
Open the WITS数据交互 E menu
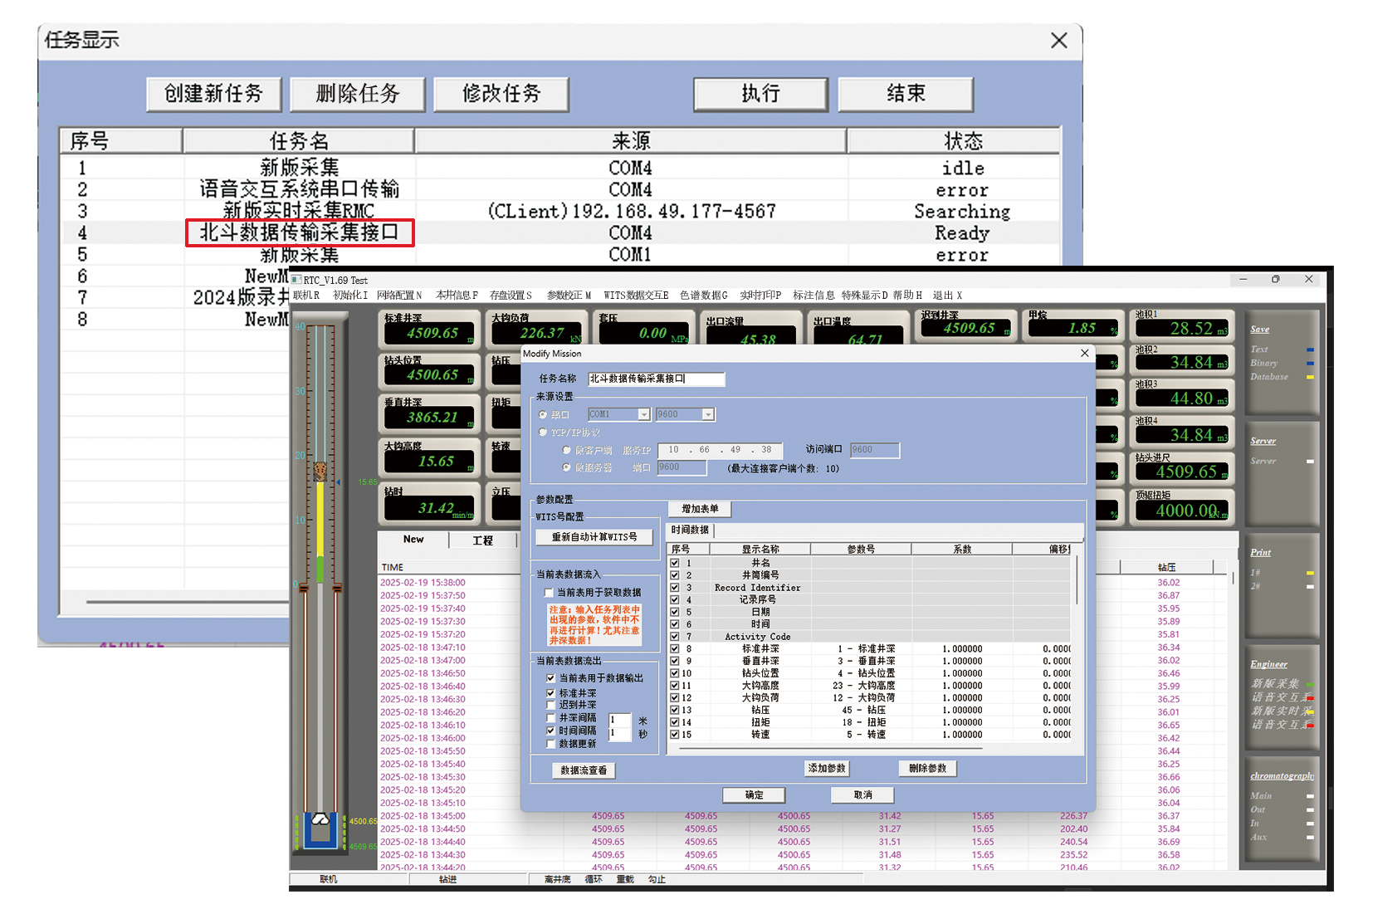pos(635,296)
